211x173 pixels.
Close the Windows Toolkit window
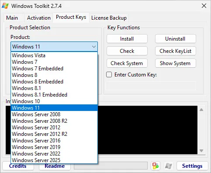coord(204,6)
